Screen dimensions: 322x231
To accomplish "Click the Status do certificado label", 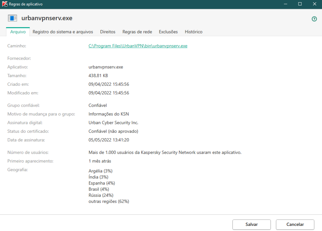I will [28, 131].
